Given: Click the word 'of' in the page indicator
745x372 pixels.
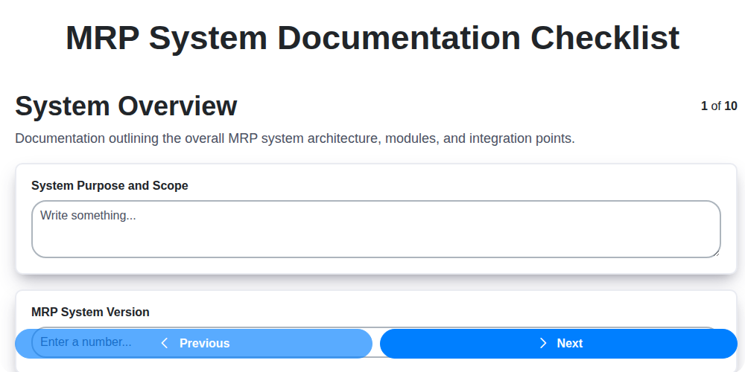Looking at the screenshot, I should (716, 106).
